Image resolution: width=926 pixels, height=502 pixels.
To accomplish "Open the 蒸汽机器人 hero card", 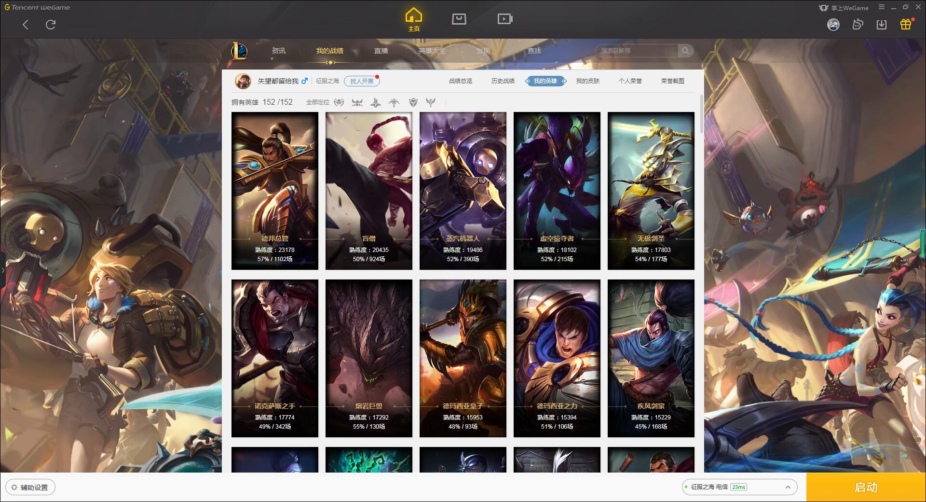I will [463, 191].
